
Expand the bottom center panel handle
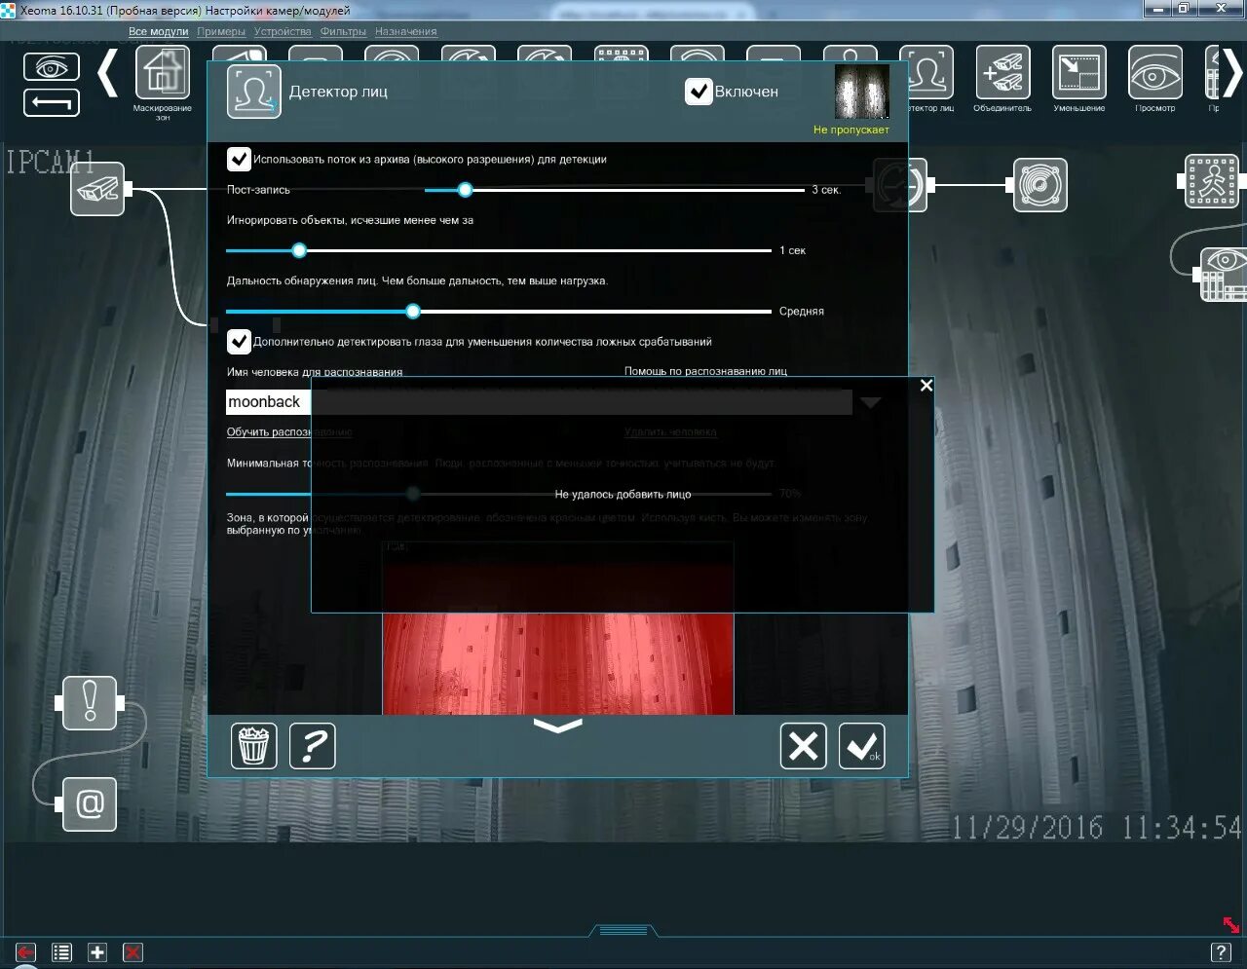pyautogui.click(x=623, y=931)
